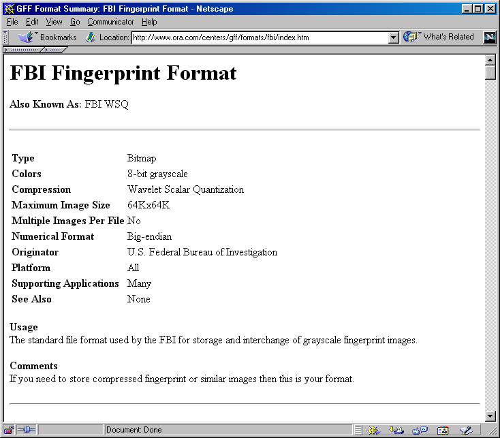Collapse the Location toolbar via its grip handle
This screenshot has width=500, height=438.
pos(5,37)
